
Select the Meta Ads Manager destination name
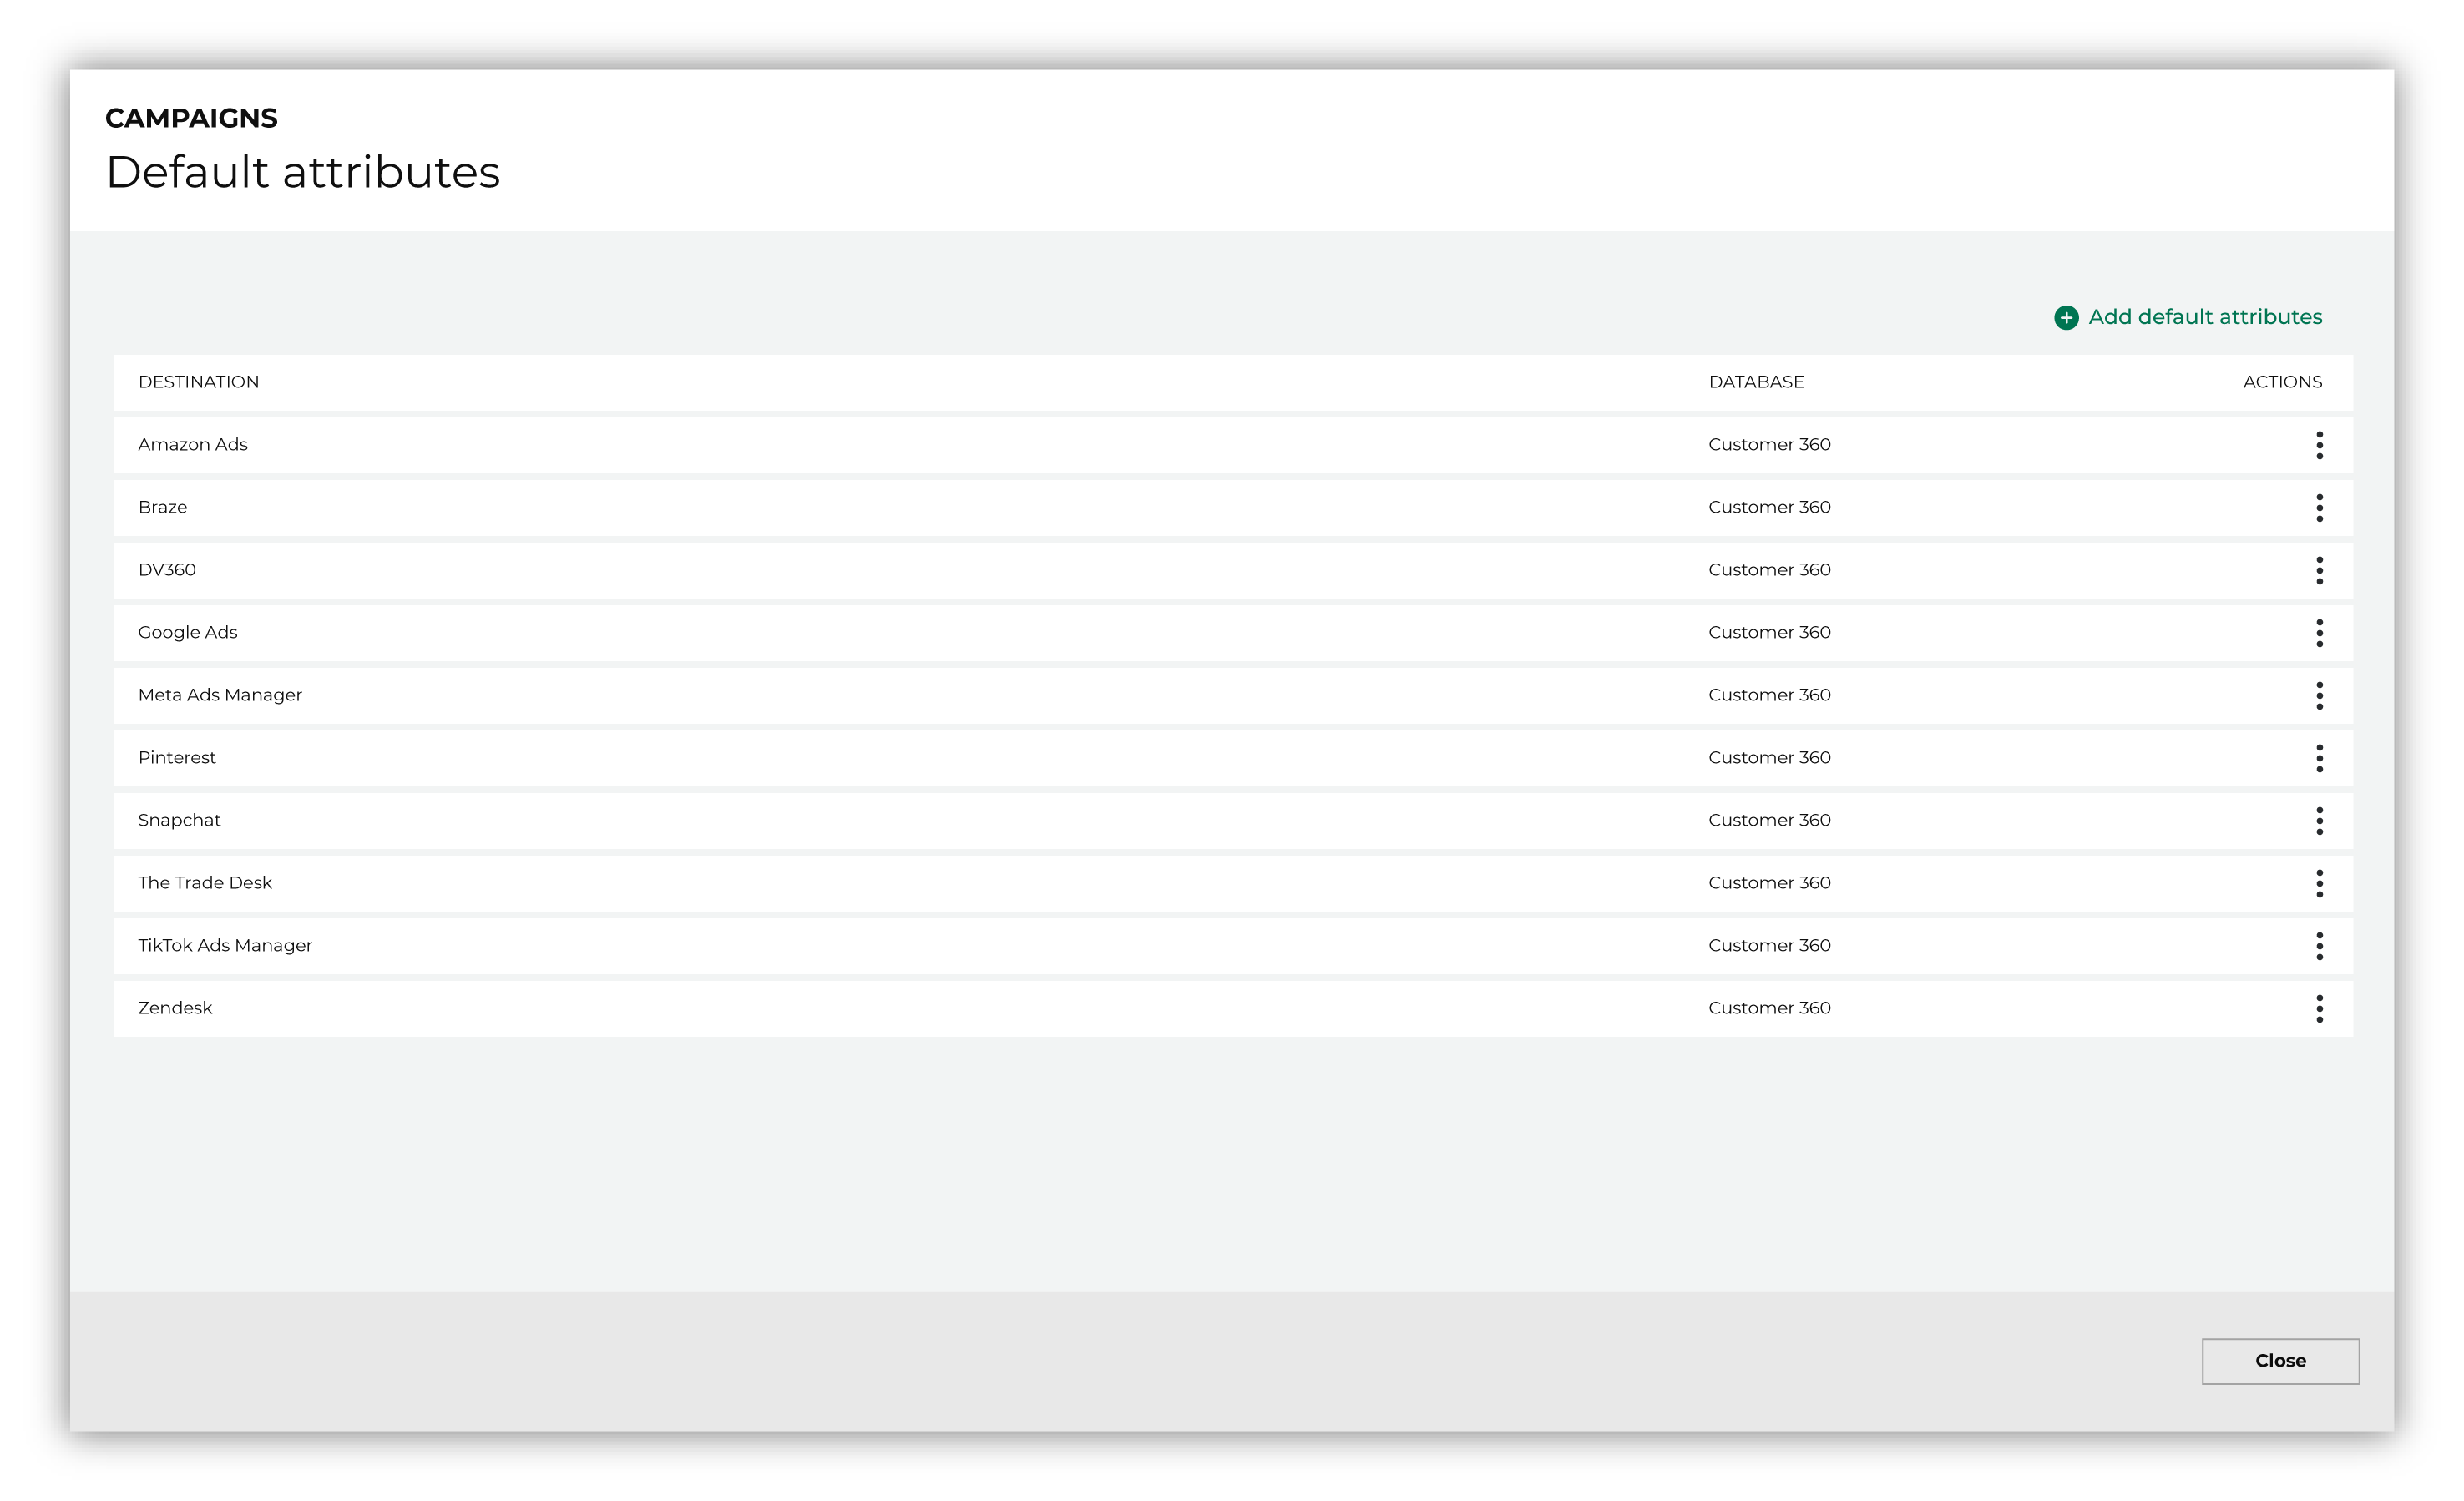pos(220,695)
